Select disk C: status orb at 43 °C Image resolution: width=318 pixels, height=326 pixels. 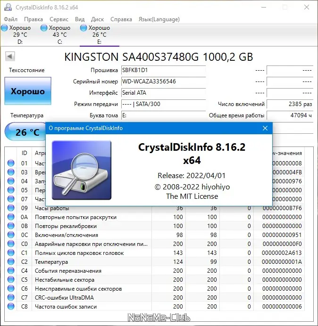44,28
